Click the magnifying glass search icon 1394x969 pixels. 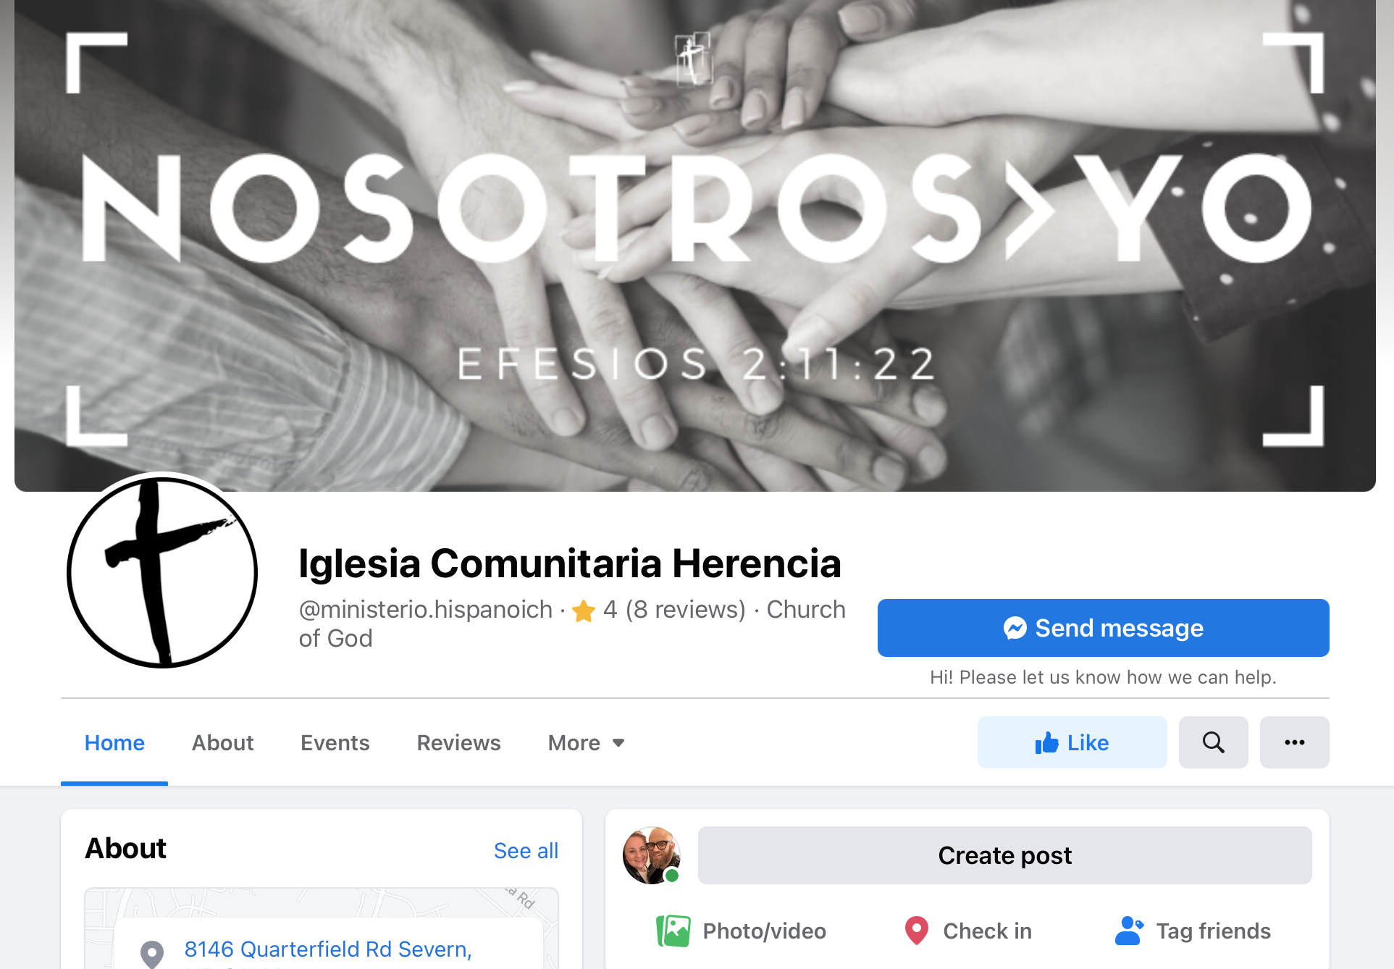click(x=1213, y=742)
